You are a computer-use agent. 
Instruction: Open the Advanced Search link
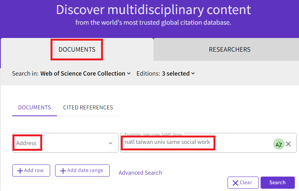coord(140,173)
